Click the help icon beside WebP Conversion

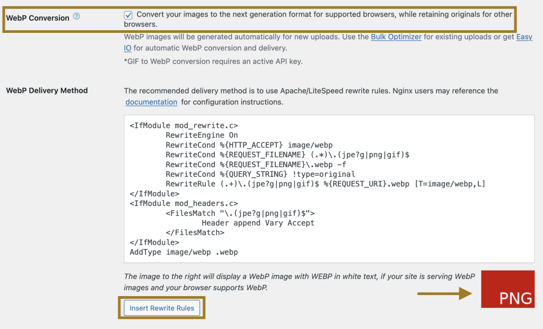click(x=77, y=16)
